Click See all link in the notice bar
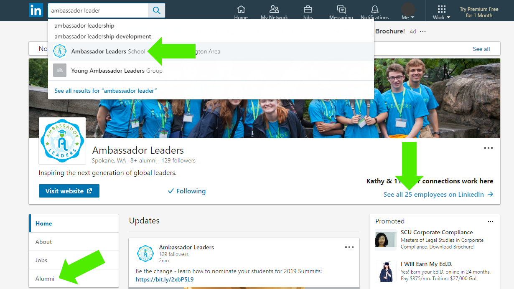 point(481,49)
